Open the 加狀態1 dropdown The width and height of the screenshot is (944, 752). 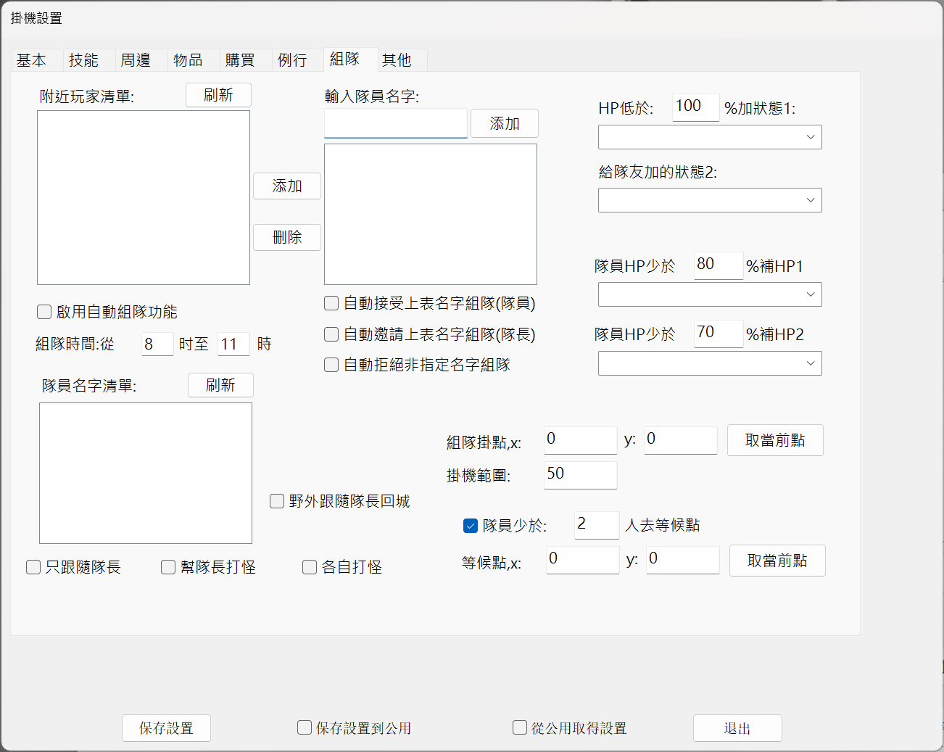tap(710, 137)
